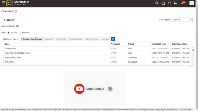
Task: Open Favorites star icon
Action: point(169,3)
